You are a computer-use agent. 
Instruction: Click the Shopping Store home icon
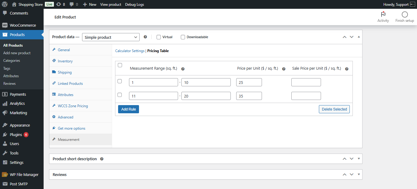coord(14,4)
